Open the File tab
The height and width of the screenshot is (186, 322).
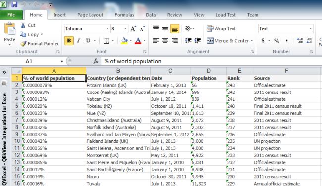[x=11, y=15]
